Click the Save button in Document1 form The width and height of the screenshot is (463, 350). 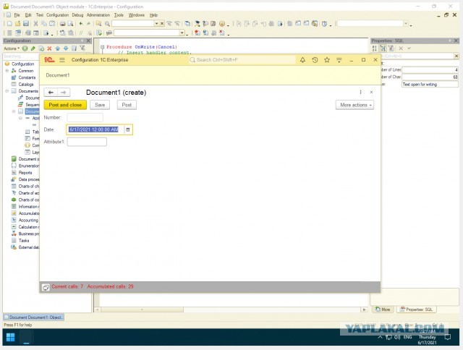pos(100,105)
